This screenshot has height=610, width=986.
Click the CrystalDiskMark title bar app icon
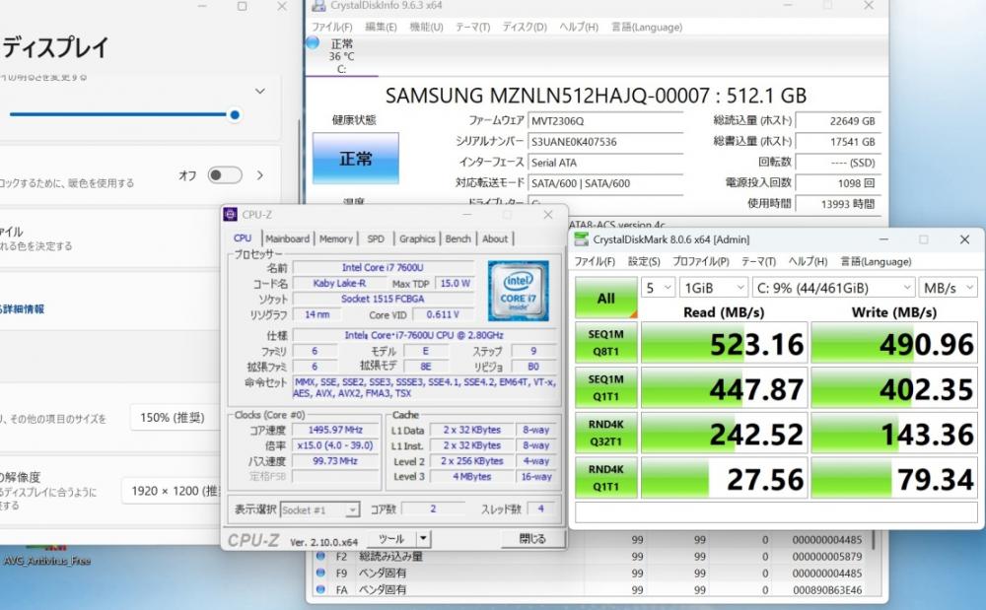tap(582, 239)
